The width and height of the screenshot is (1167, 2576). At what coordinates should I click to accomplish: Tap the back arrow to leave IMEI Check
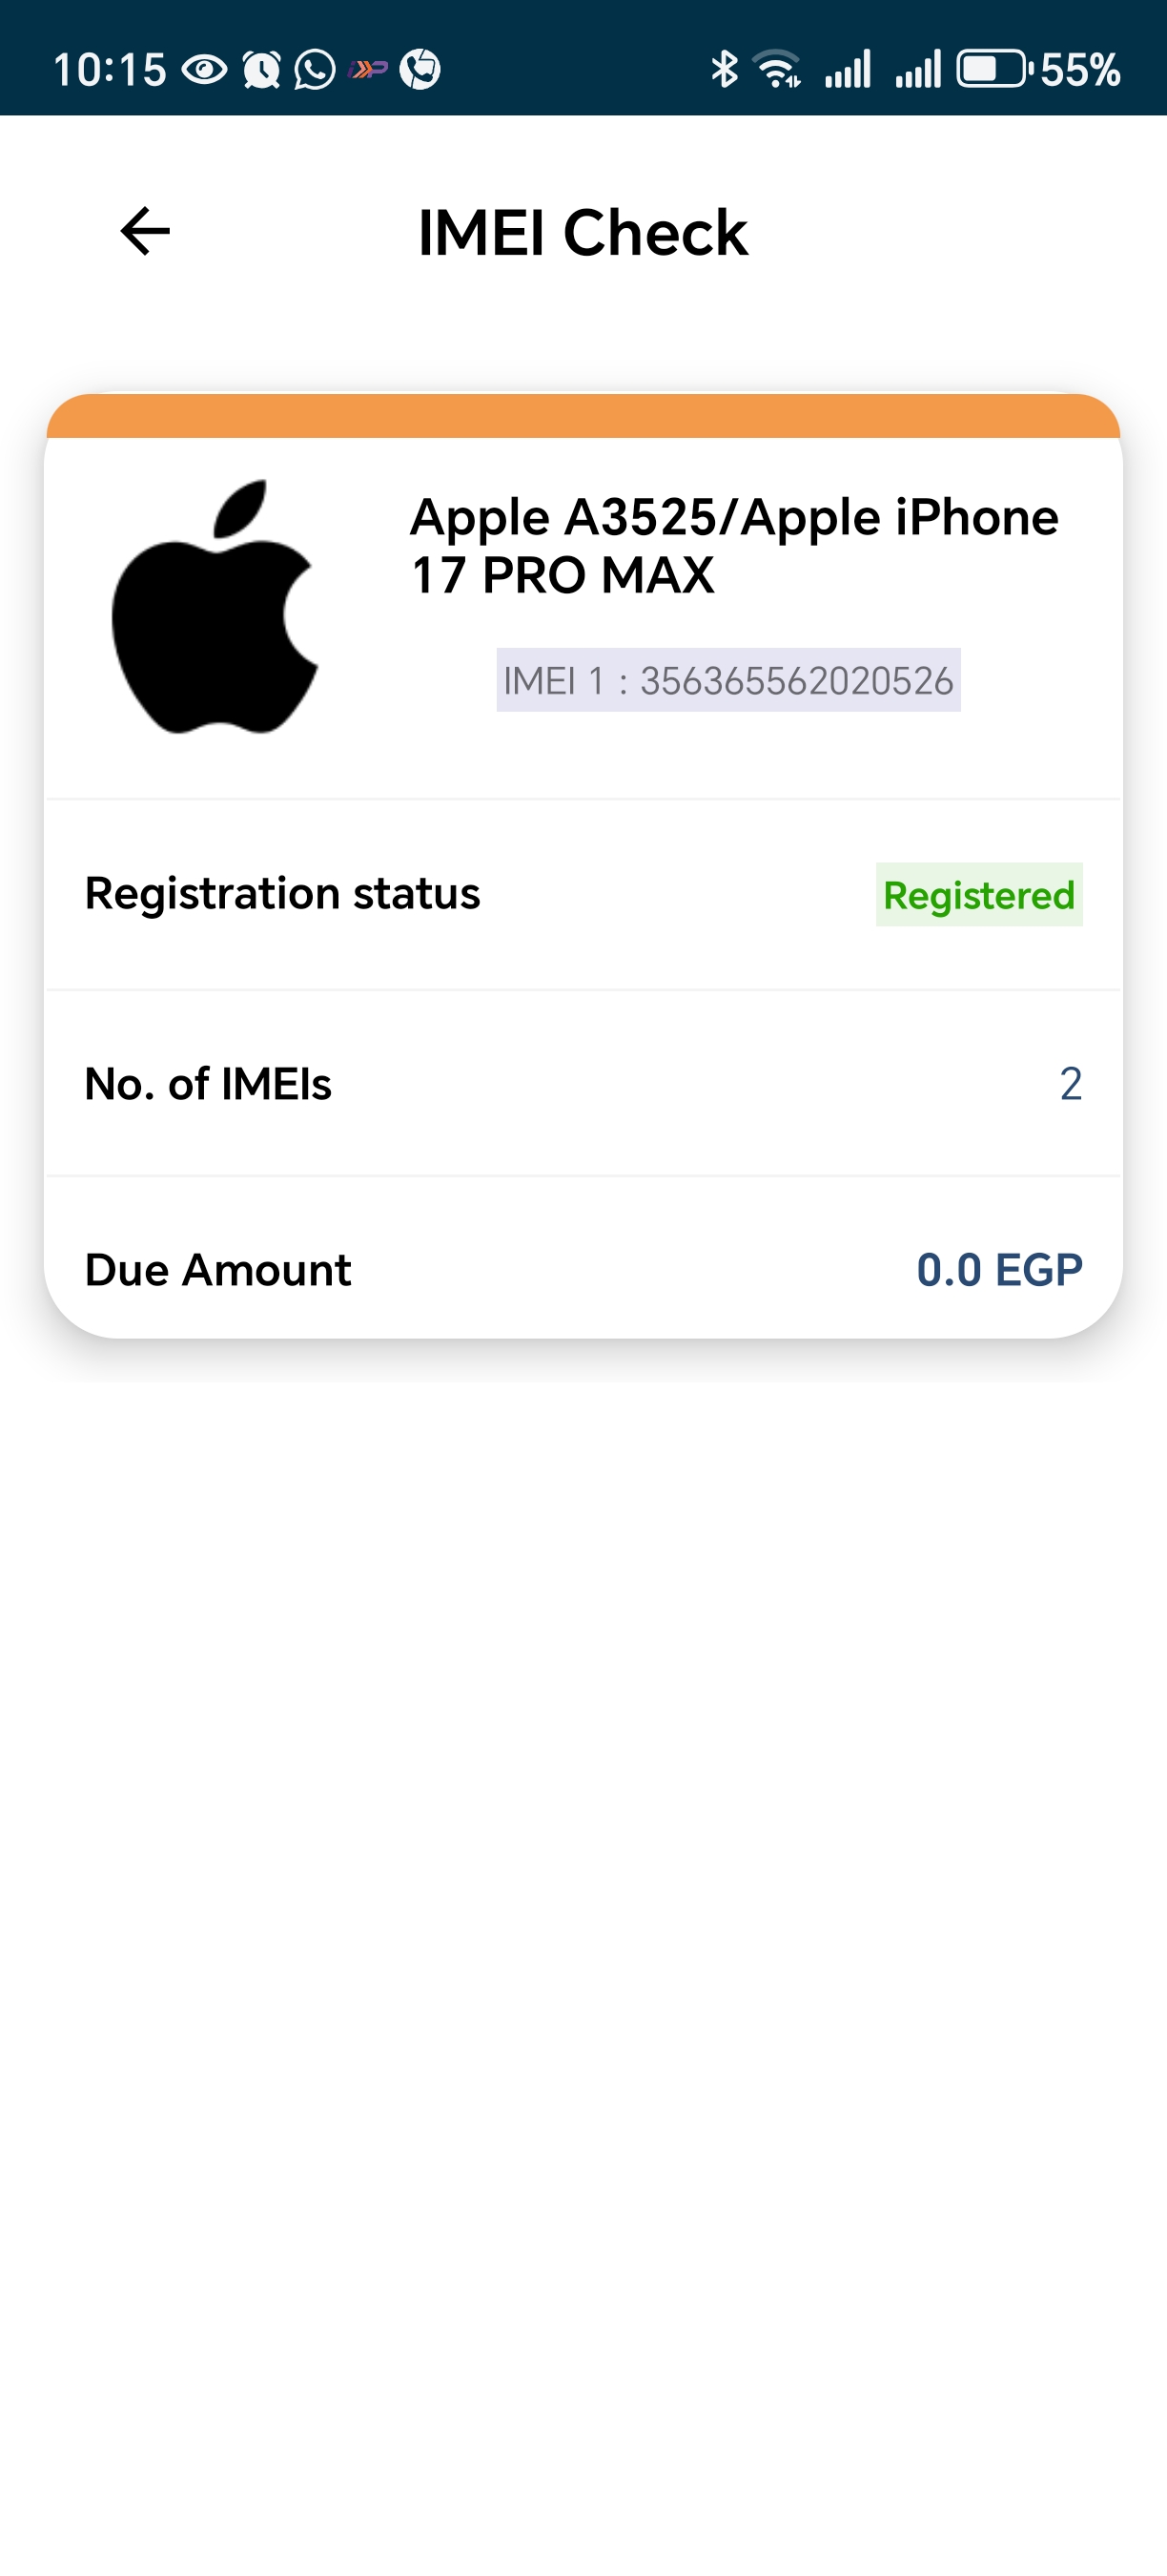[x=145, y=232]
